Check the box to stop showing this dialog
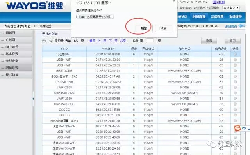Screen dimensions: 250x155 click(x=78, y=16)
